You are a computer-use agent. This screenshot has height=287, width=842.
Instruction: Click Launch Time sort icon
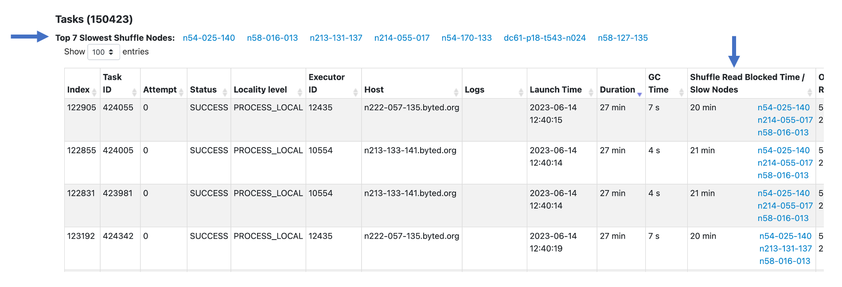(x=591, y=92)
